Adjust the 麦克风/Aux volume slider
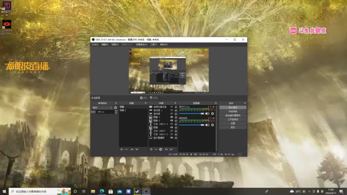Image resolution: width=347 pixels, height=195 pixels. click(192, 114)
